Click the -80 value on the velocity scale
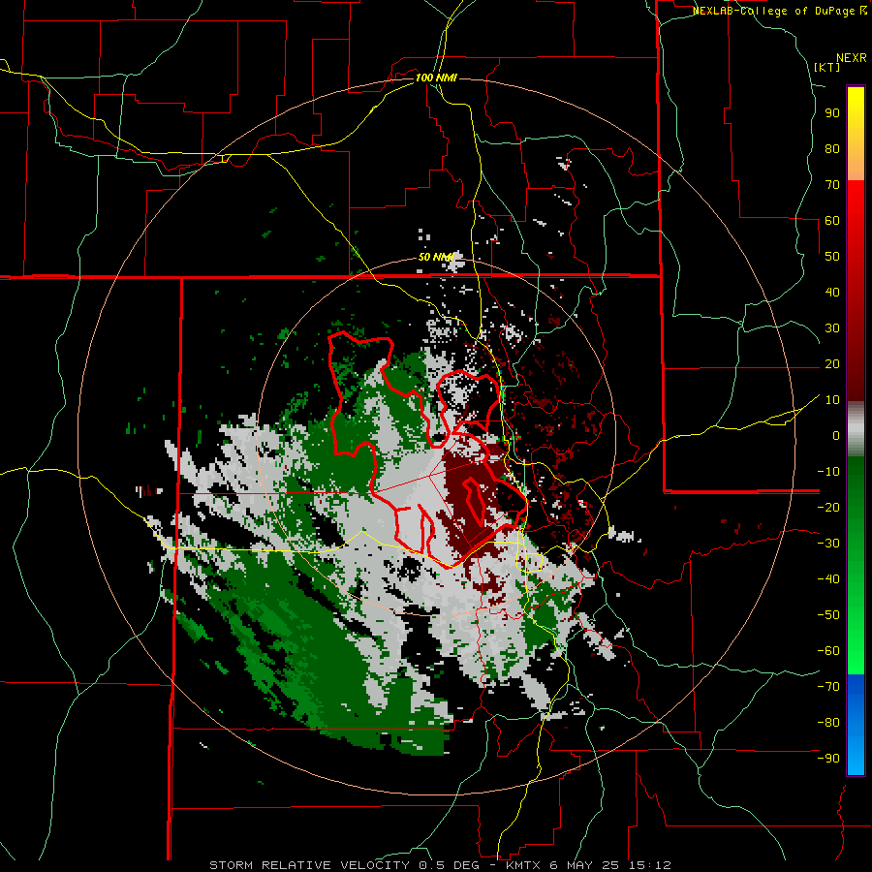The width and height of the screenshot is (872, 872). (828, 723)
